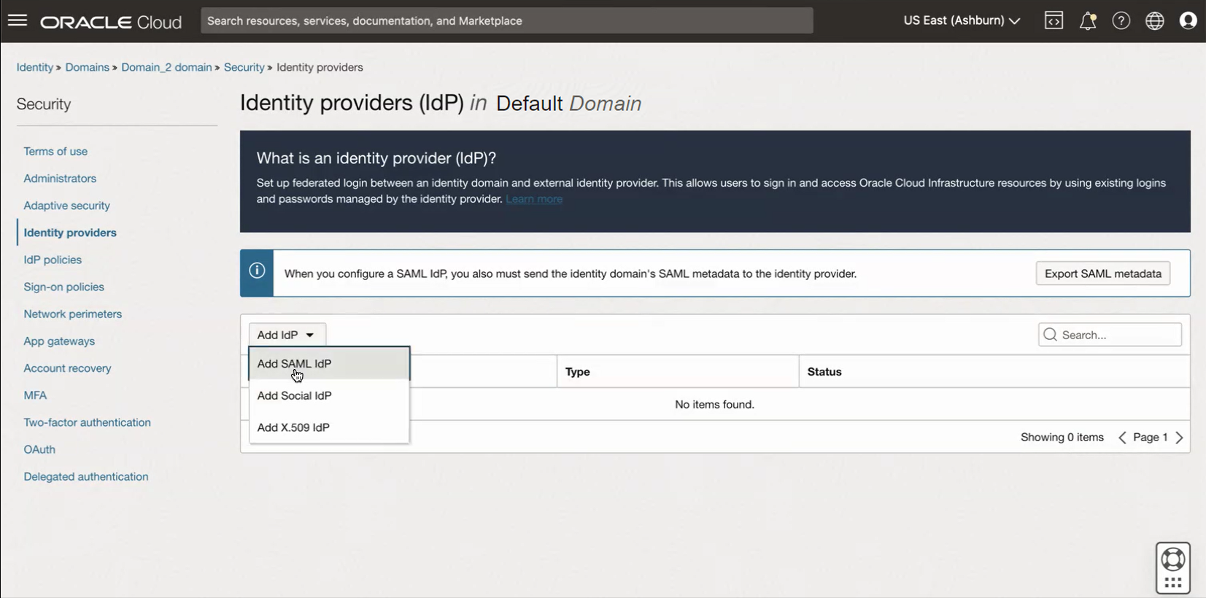Go to Domain_2 domain breadcrumb

tap(166, 67)
